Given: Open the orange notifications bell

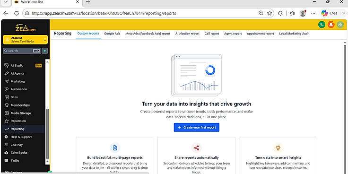Looking at the screenshot, I should click(331, 25).
